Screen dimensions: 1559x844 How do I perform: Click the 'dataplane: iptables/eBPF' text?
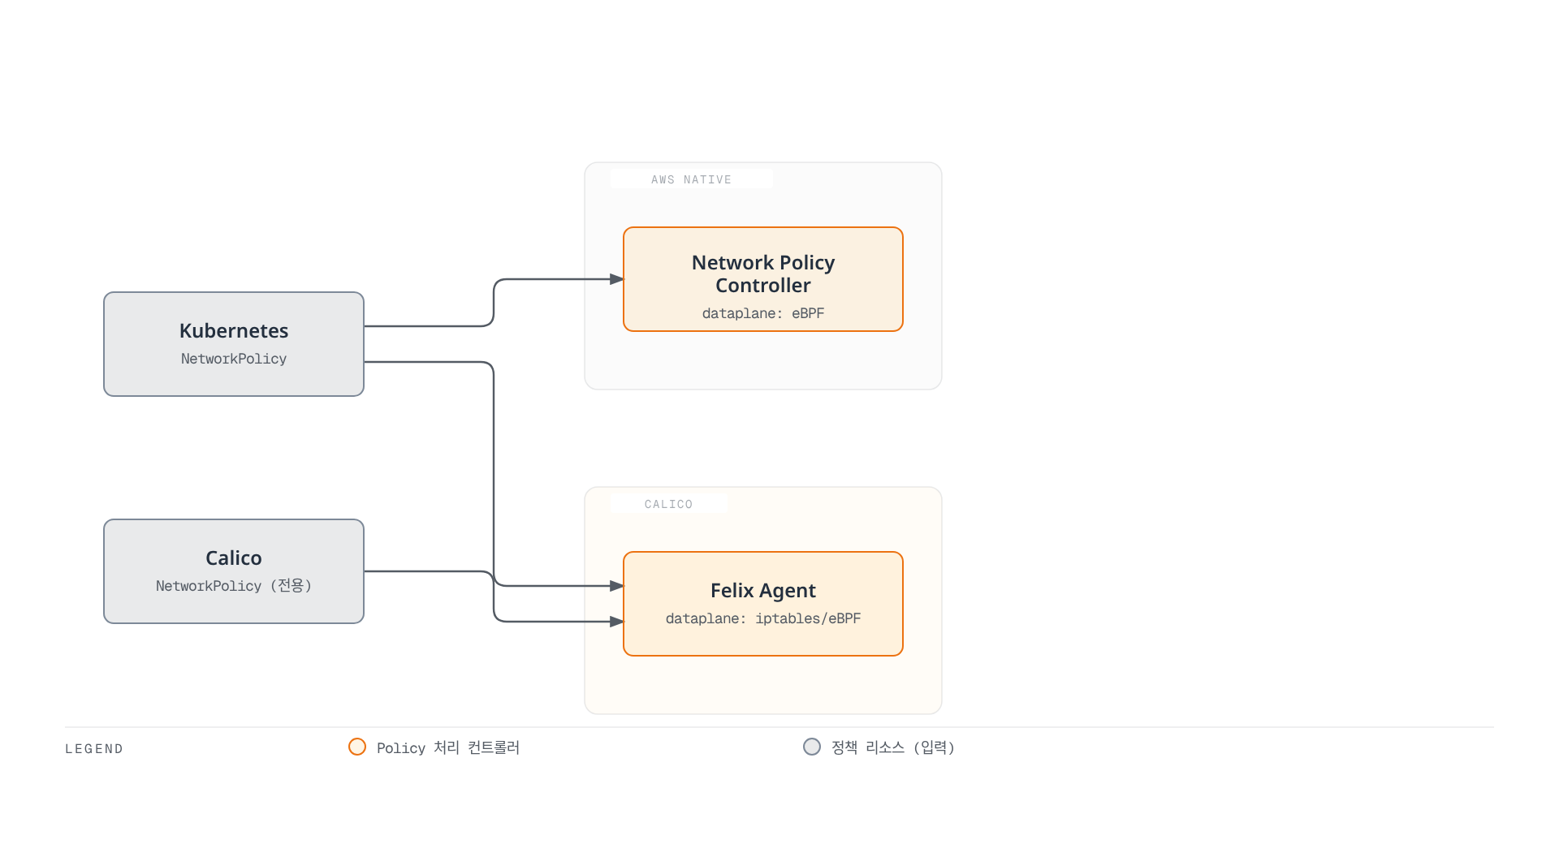coord(763,618)
